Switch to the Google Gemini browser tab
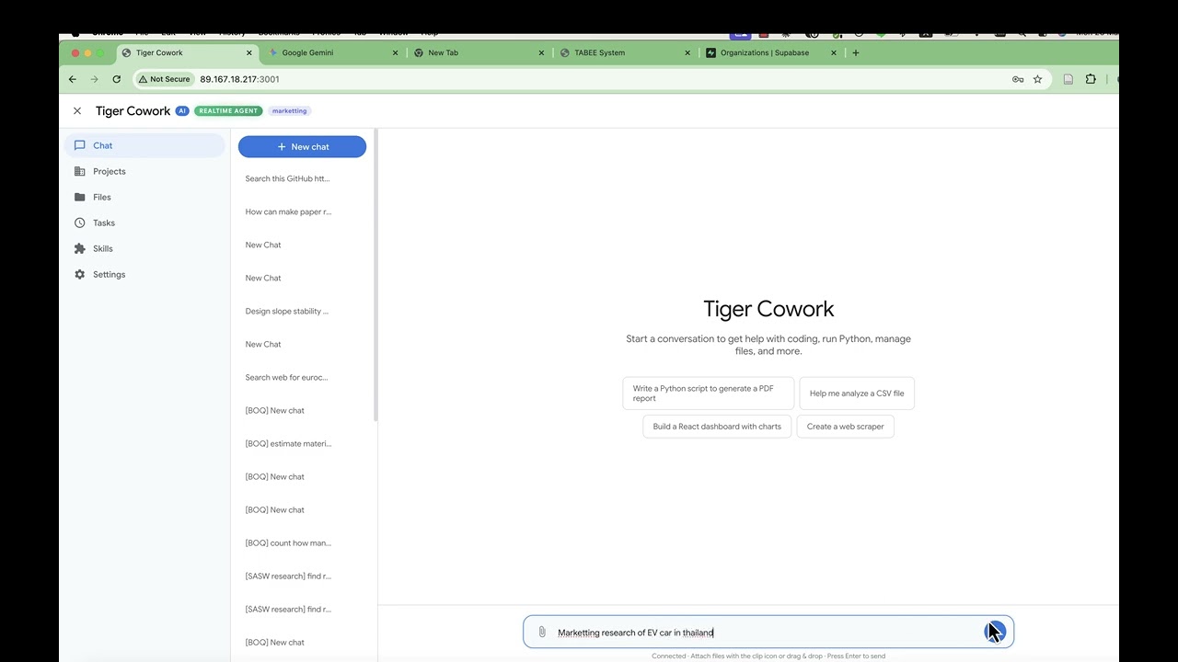Screen dimensions: 1178x662 pyautogui.click(x=331, y=52)
